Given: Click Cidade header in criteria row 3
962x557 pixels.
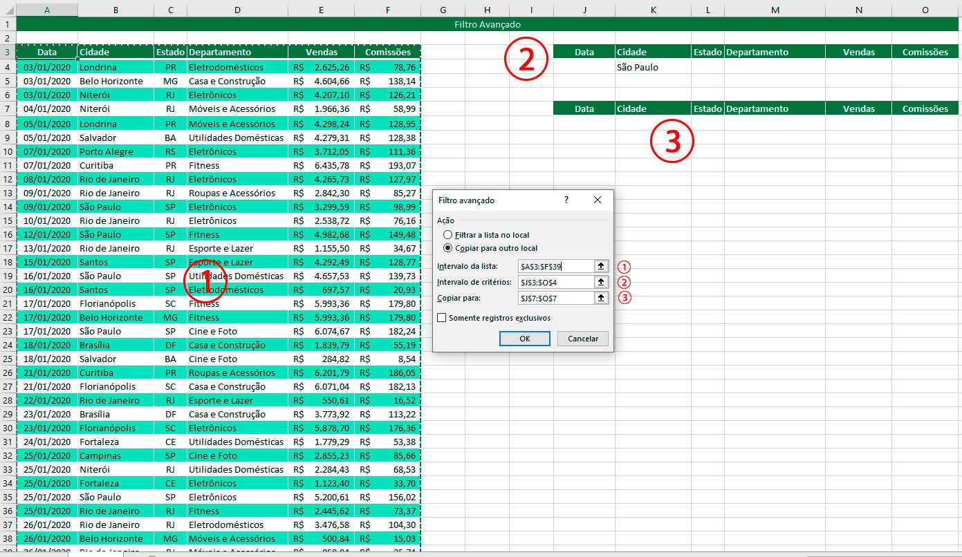Looking at the screenshot, I should coord(653,52).
